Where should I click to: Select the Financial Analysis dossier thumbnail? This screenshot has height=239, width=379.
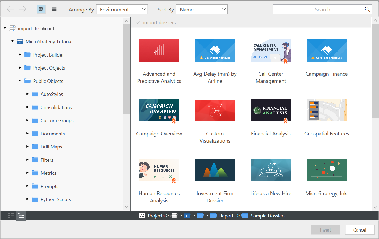[x=270, y=110]
